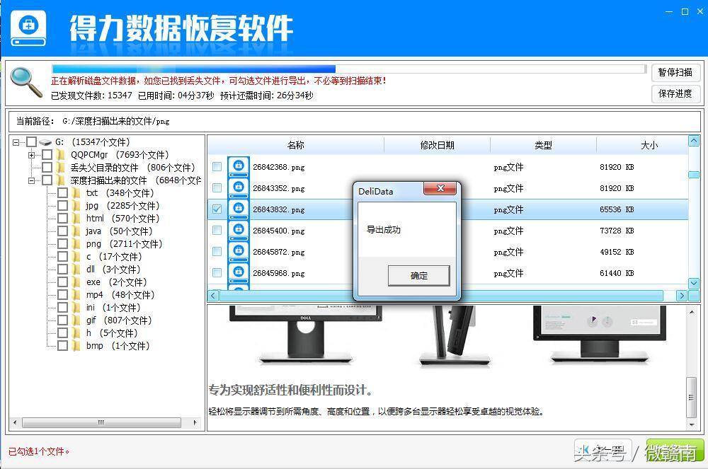Click the blue file icon beside 26843832.png
The height and width of the screenshot is (469, 708).
[237, 209]
